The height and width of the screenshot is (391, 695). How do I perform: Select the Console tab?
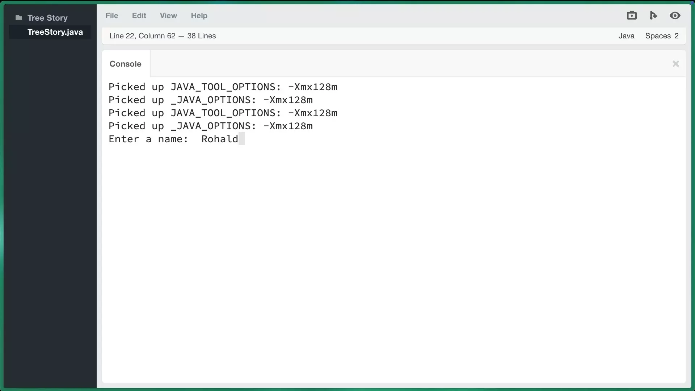click(125, 64)
